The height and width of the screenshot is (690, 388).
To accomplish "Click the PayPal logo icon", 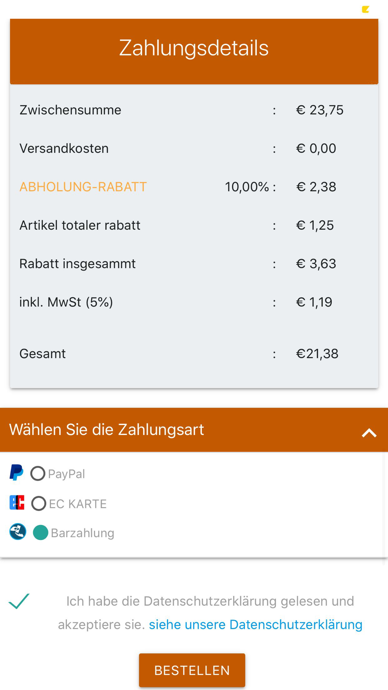I will tap(16, 473).
